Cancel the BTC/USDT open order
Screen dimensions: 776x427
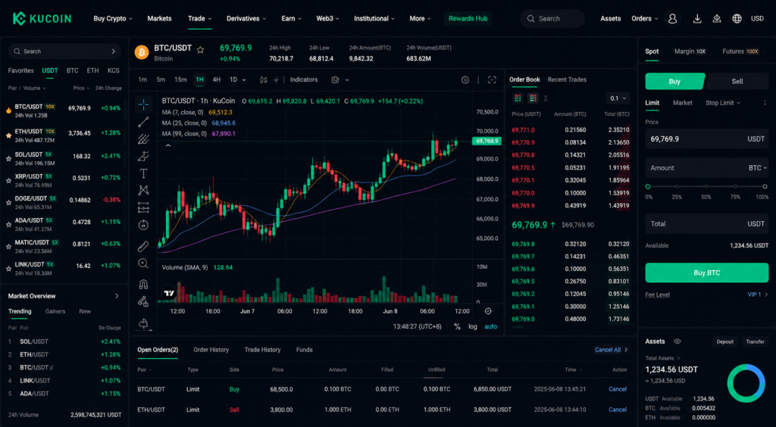618,389
